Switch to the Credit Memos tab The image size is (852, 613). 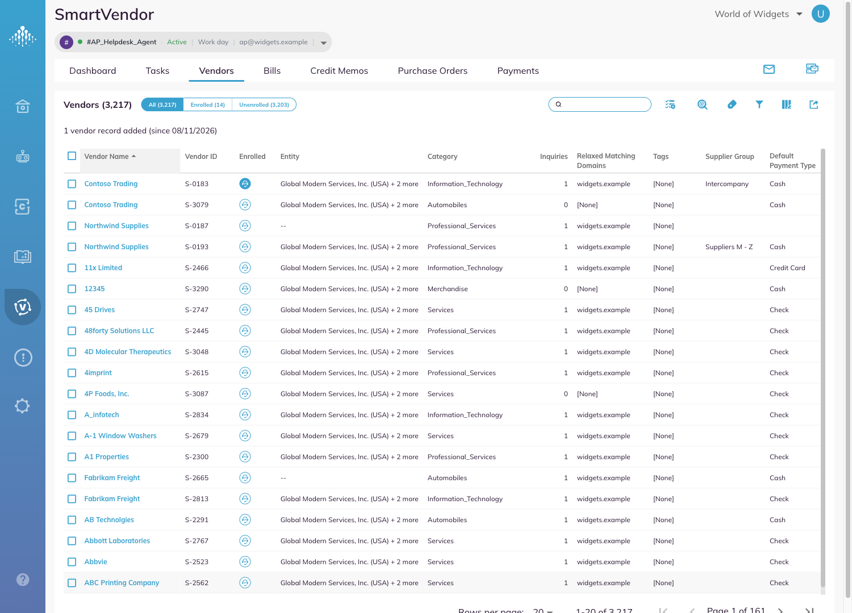[339, 71]
